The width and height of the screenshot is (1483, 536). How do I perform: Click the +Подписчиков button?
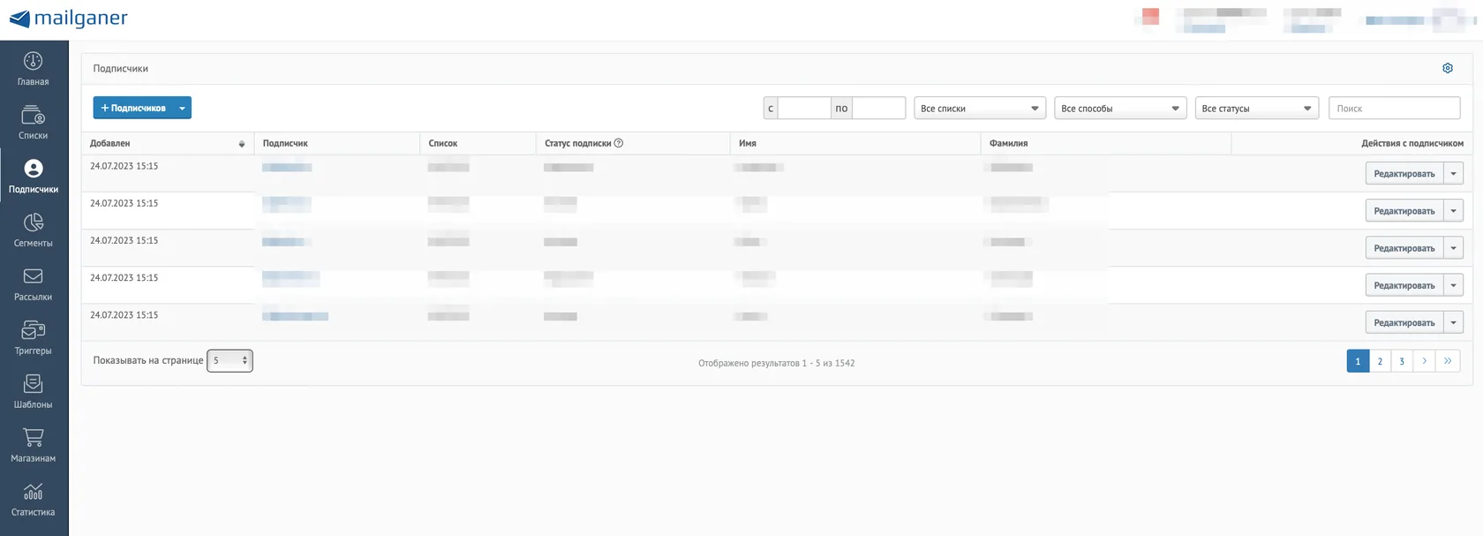tap(133, 108)
